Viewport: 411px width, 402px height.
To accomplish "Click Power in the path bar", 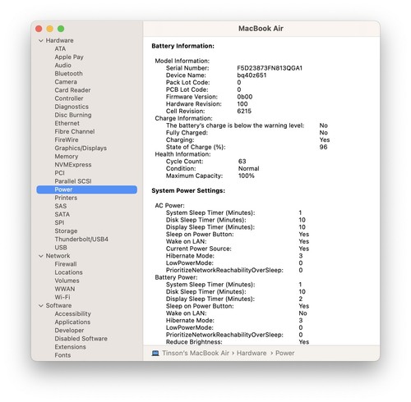I will click(x=285, y=353).
